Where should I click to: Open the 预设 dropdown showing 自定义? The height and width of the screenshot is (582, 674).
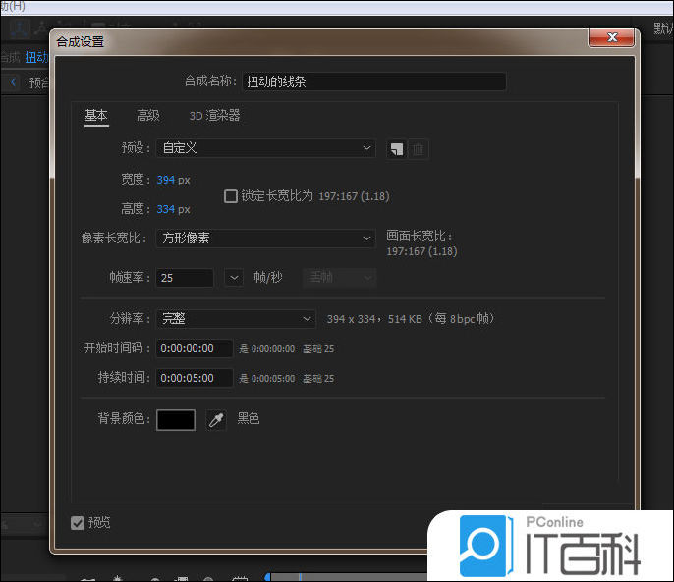coord(265,148)
